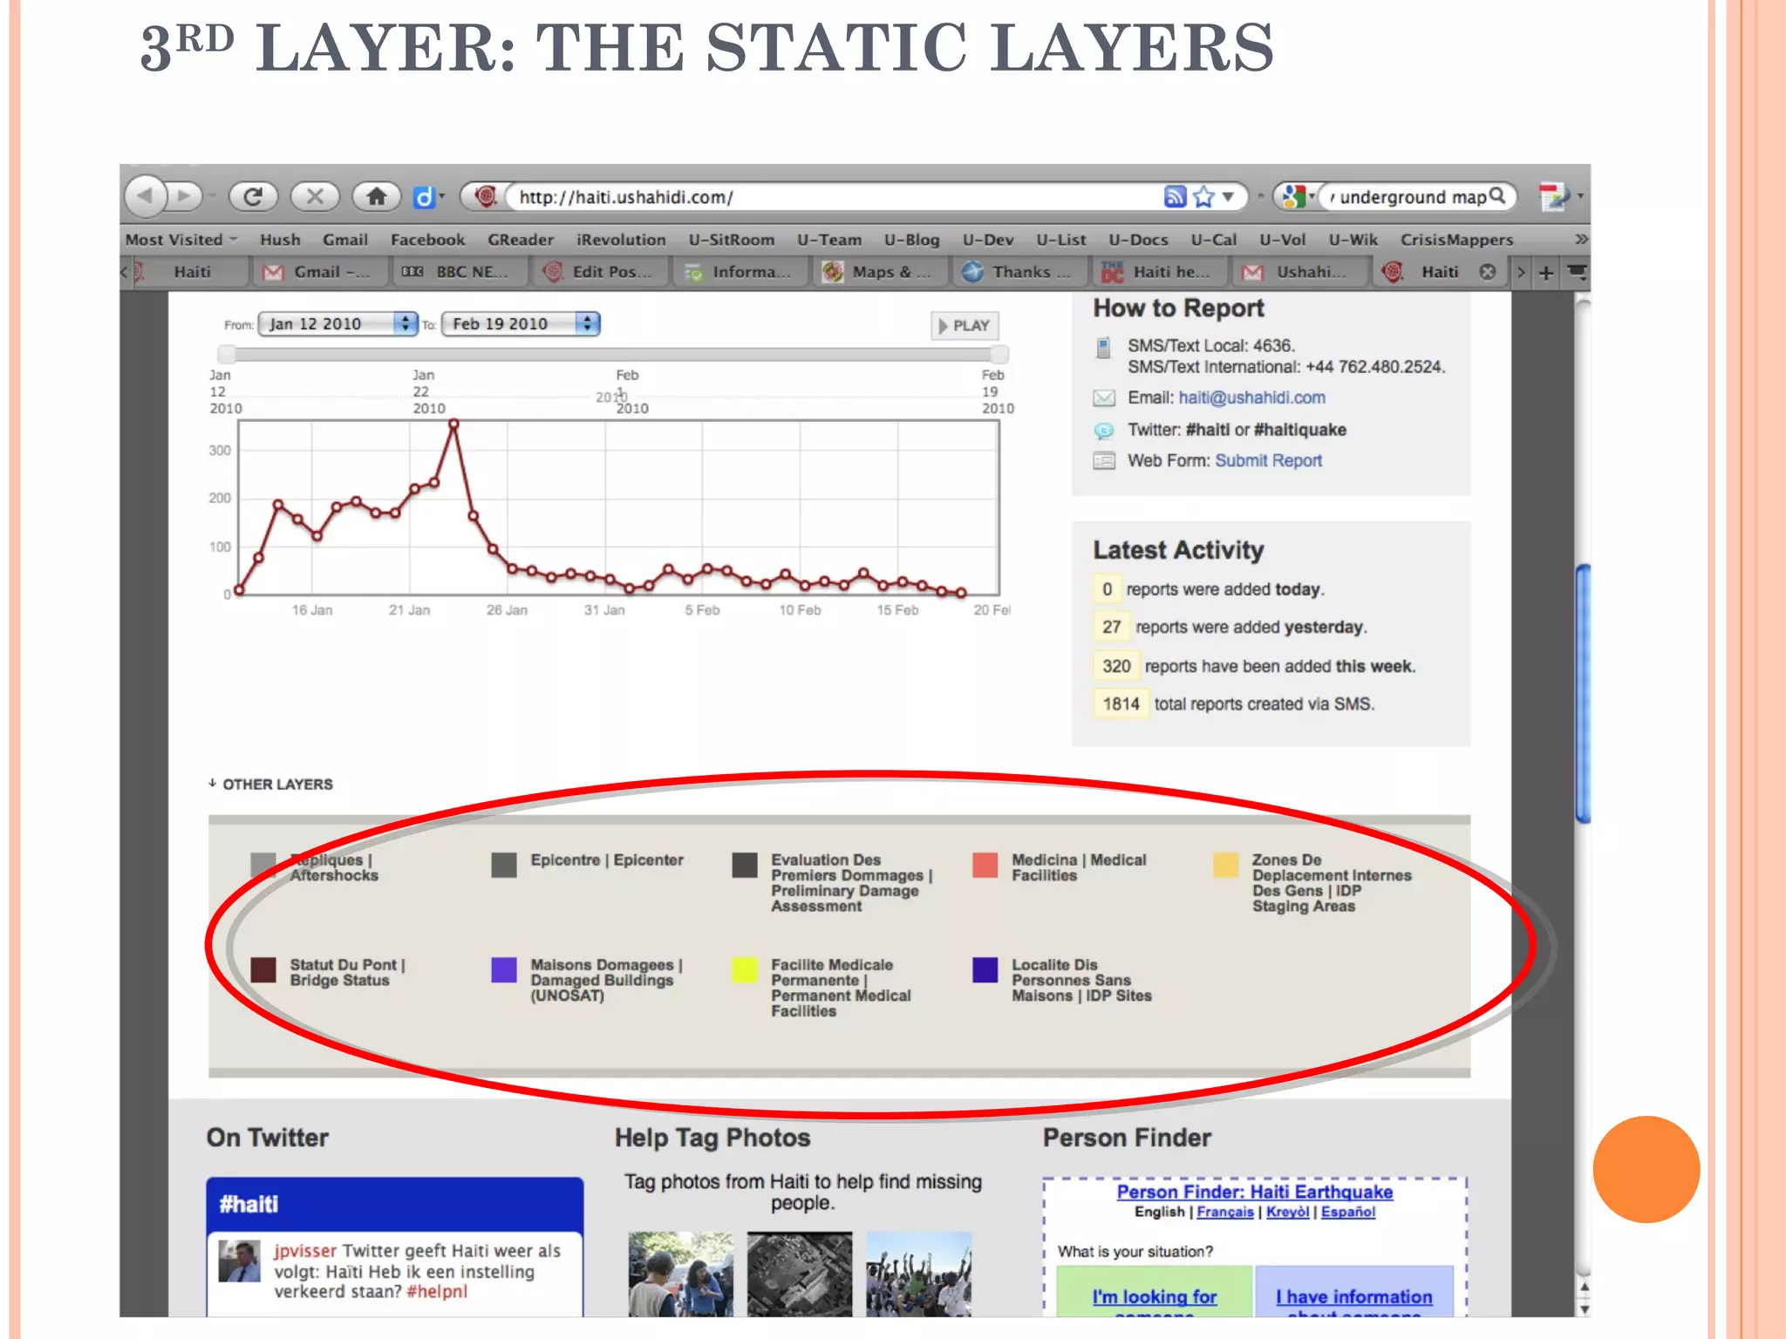The height and width of the screenshot is (1339, 1786).
Task: Click the jpvisser avatar in the Twitter feed
Action: pyautogui.click(x=239, y=1261)
